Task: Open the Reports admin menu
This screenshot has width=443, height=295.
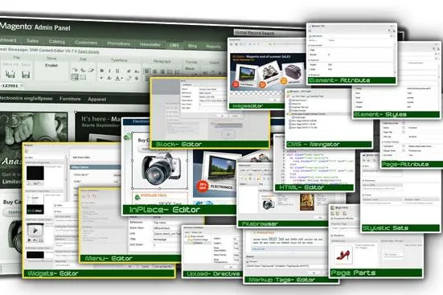Action: click(213, 47)
